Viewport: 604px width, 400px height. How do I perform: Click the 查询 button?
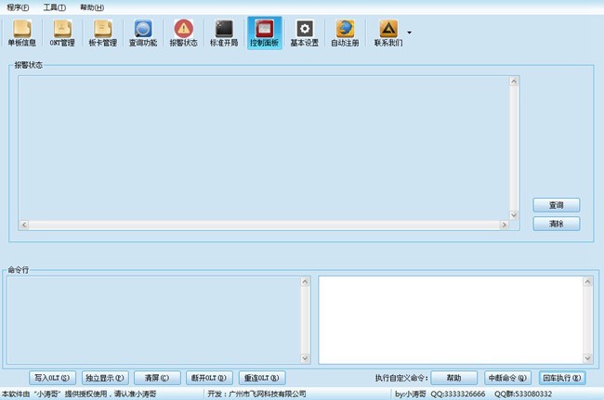pyautogui.click(x=557, y=205)
